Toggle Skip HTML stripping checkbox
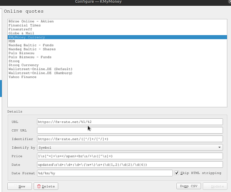This screenshot has height=192, width=231. click(177, 173)
